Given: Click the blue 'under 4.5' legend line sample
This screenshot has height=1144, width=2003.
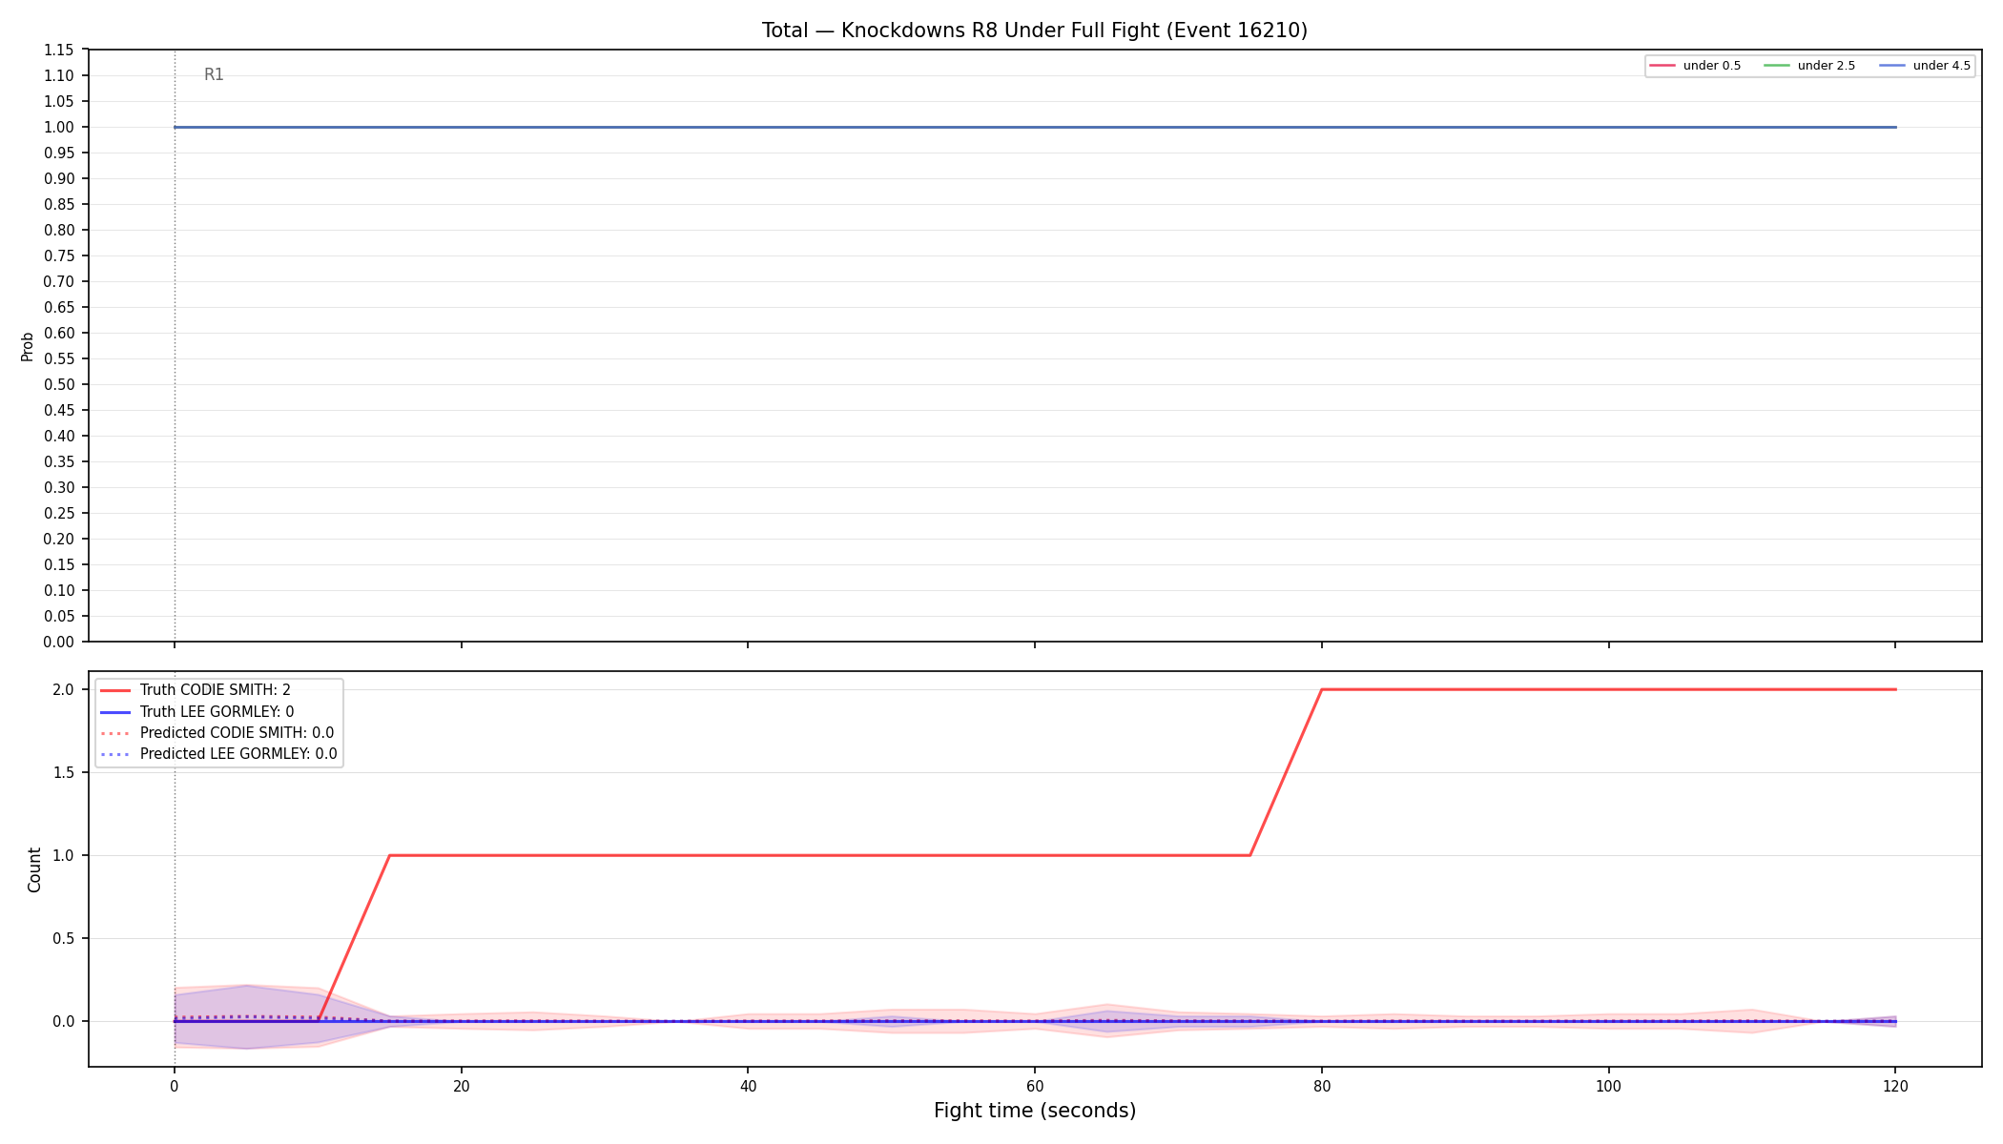Looking at the screenshot, I should [x=1892, y=66].
